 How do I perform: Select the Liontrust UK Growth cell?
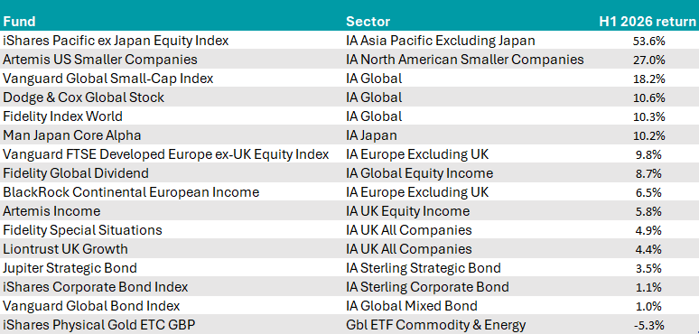click(x=65, y=248)
